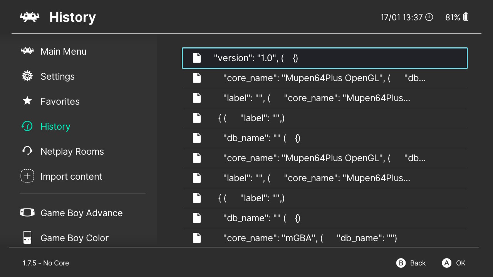Click the 81% battery percentage

click(x=453, y=17)
